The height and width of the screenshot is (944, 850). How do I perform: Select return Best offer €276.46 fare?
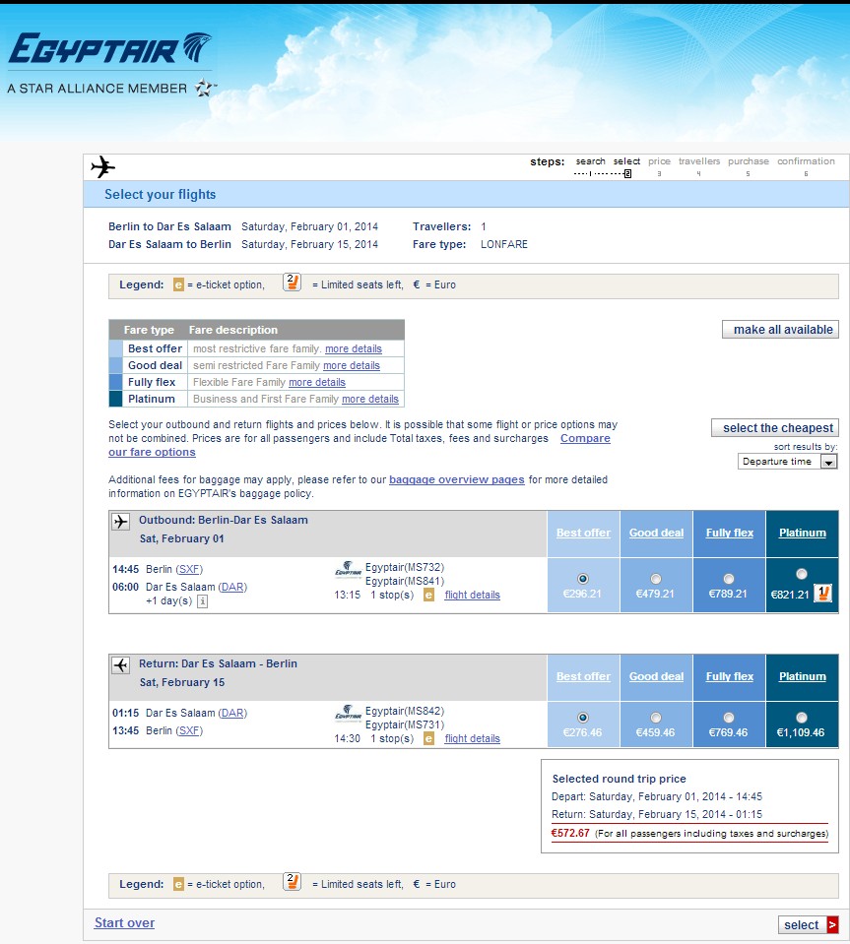[x=582, y=718]
